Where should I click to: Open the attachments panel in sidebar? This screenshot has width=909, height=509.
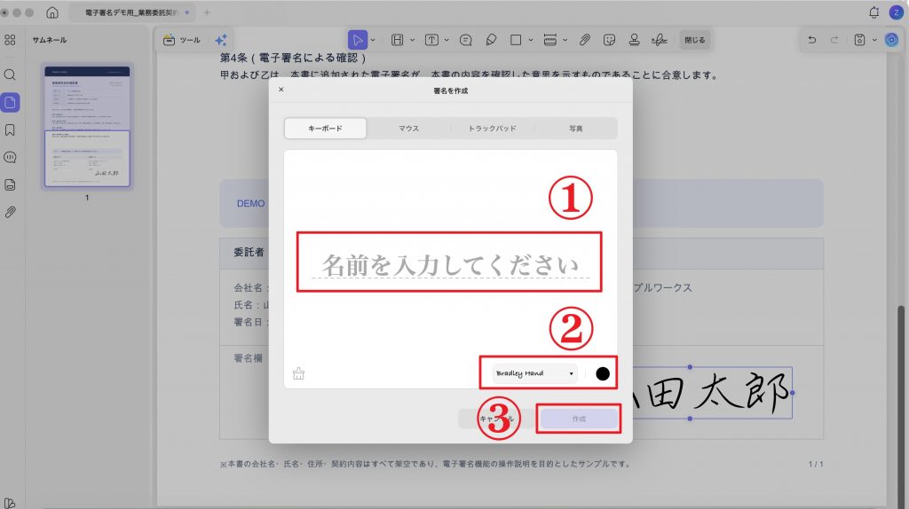[x=10, y=212]
